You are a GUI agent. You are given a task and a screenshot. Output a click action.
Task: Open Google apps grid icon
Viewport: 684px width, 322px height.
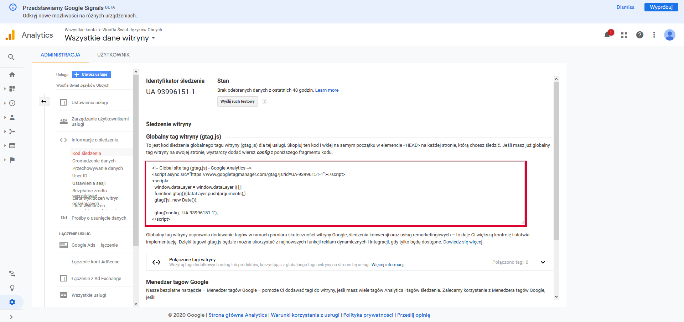[x=624, y=35]
